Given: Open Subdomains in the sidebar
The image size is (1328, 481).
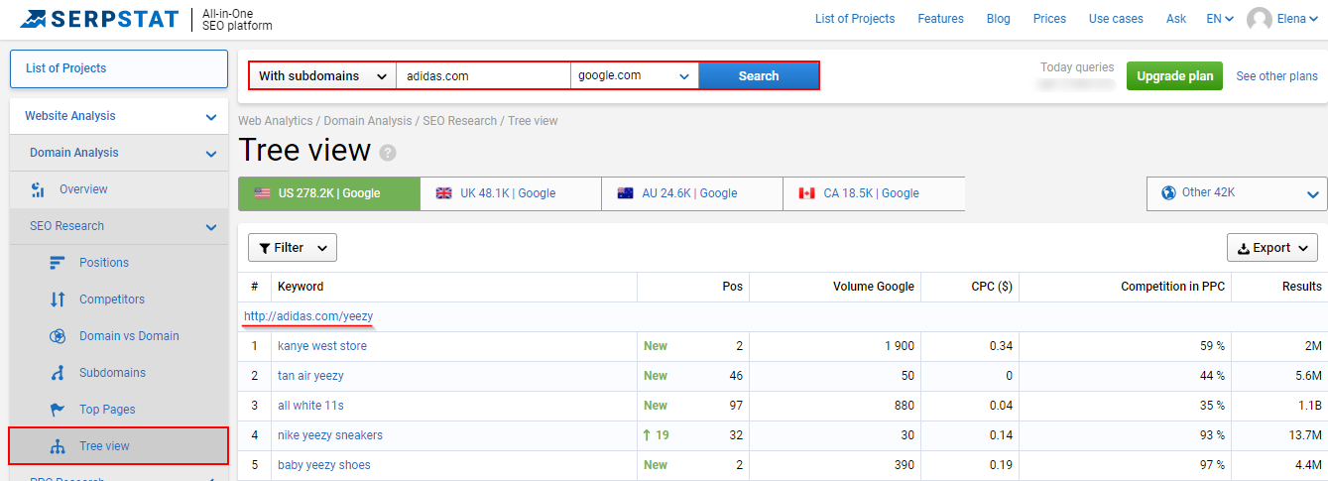Looking at the screenshot, I should click(112, 373).
